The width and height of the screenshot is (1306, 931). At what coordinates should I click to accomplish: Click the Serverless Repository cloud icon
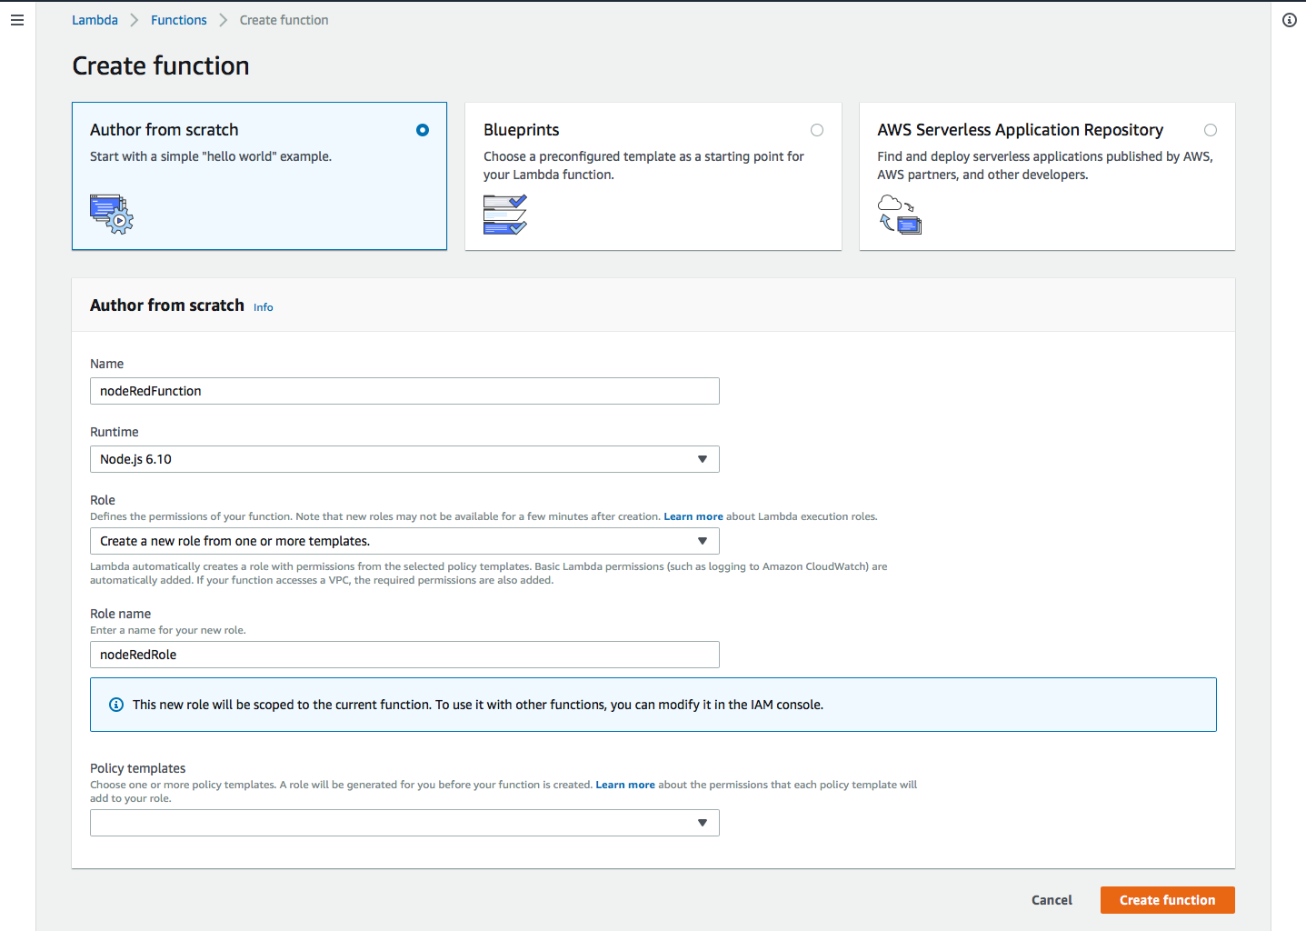900,215
